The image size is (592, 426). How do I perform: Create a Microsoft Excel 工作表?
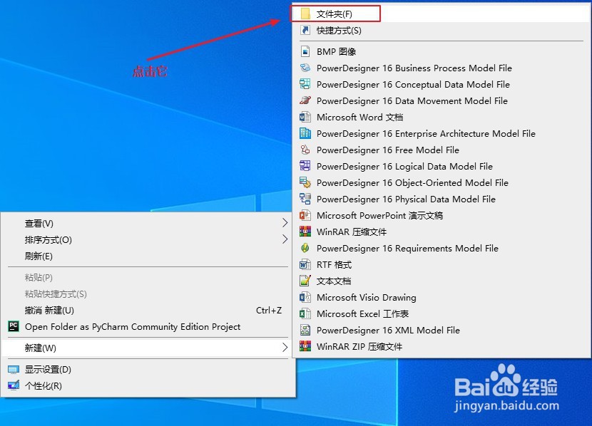[x=442, y=314]
